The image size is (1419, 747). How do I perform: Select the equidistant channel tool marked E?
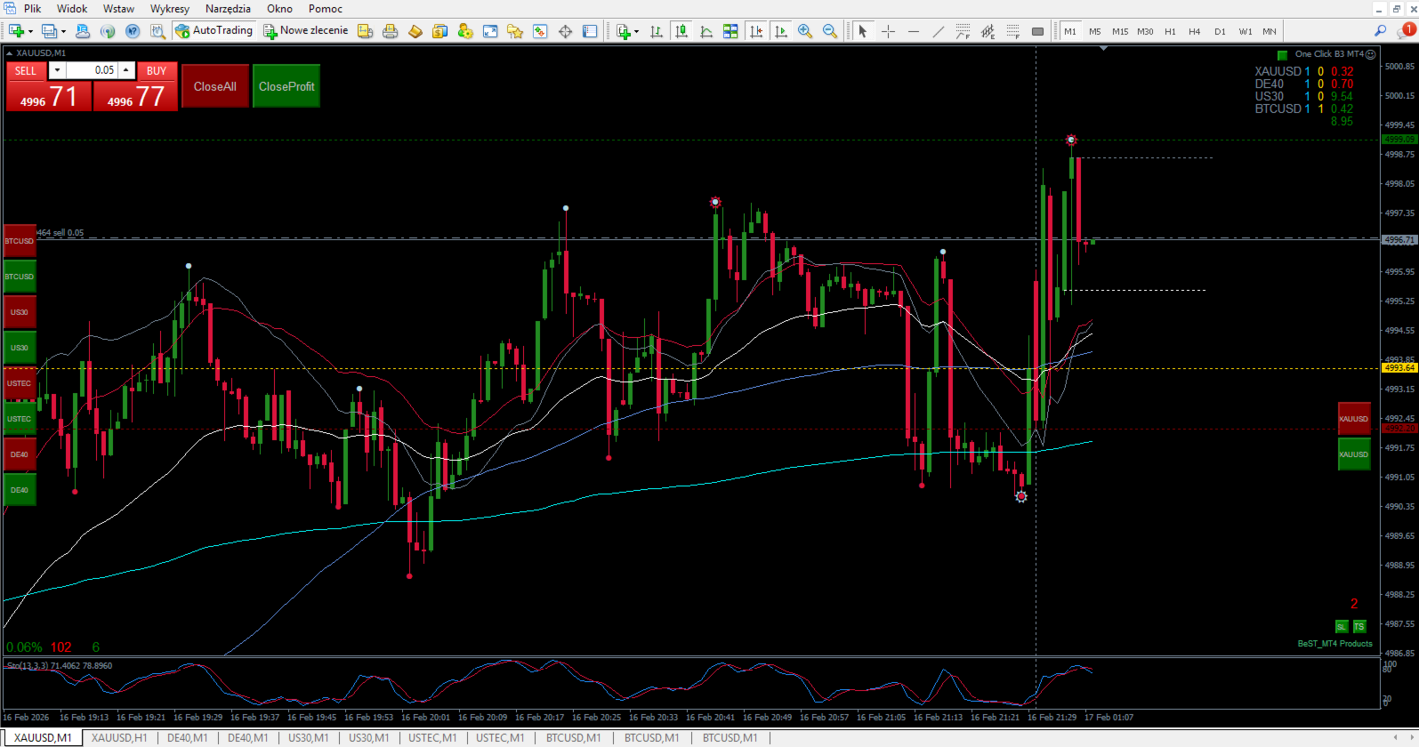988,31
